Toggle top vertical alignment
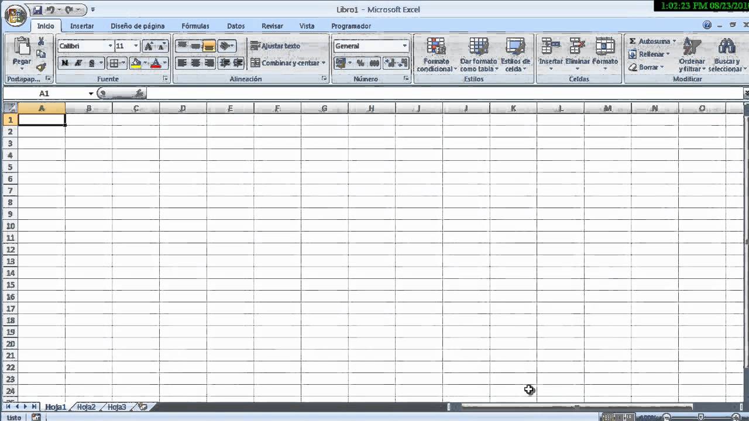Screen dimensions: 749x421 pos(182,46)
